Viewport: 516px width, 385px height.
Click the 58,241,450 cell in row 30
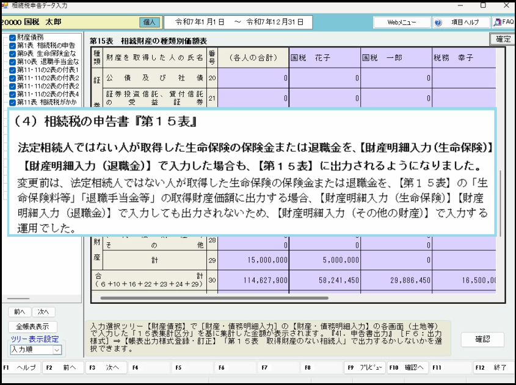pyautogui.click(x=324, y=281)
